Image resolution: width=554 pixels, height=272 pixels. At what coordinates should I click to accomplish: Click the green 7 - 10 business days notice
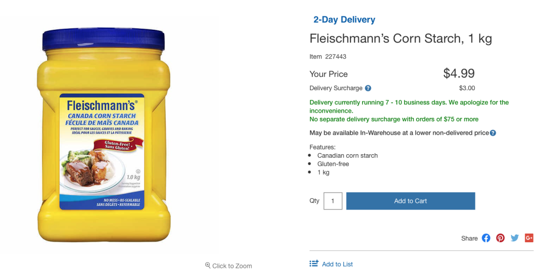tap(409, 107)
